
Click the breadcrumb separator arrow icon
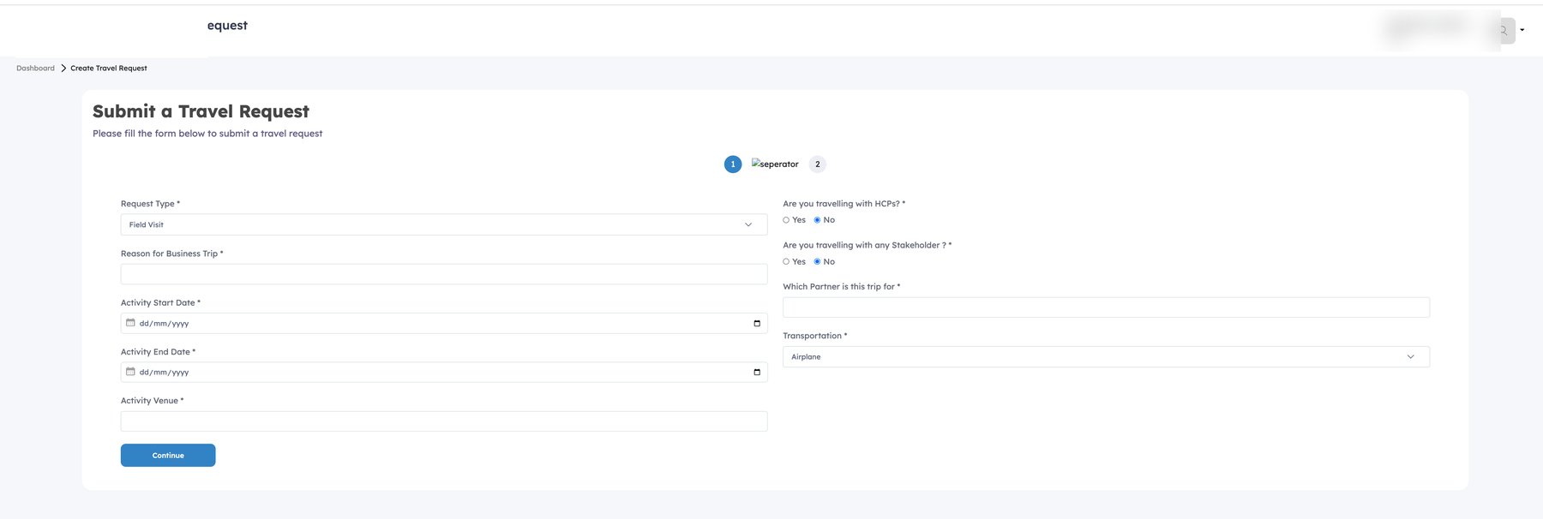coord(63,68)
